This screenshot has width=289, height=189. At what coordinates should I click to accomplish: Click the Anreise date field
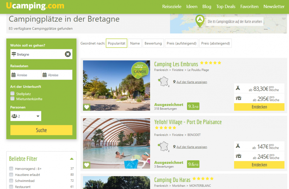[x=26, y=75]
